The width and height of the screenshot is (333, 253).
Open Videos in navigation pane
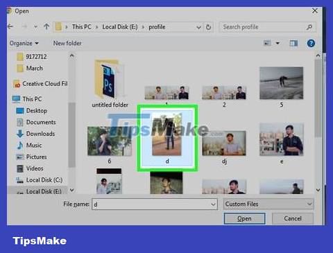tap(30, 168)
